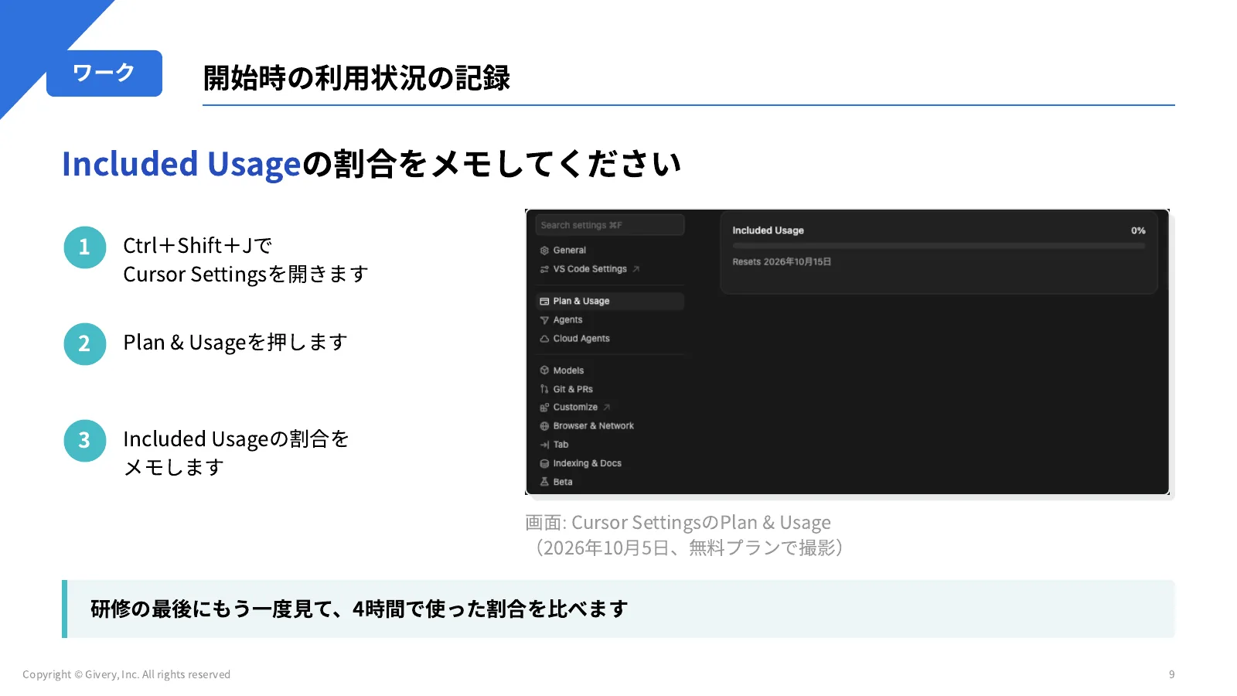The width and height of the screenshot is (1237, 696).
Task: Click the 'Included Usageの割合を' step text
Action: 237,439
